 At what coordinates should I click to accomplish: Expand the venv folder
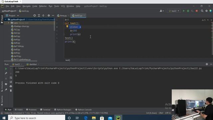[x=8, y=23]
